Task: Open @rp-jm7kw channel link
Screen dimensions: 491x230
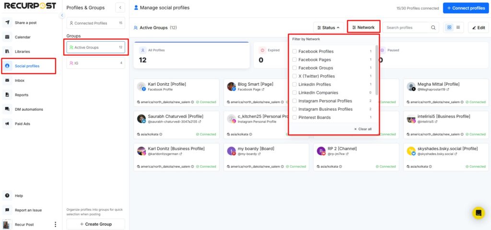Action: [x=347, y=154]
